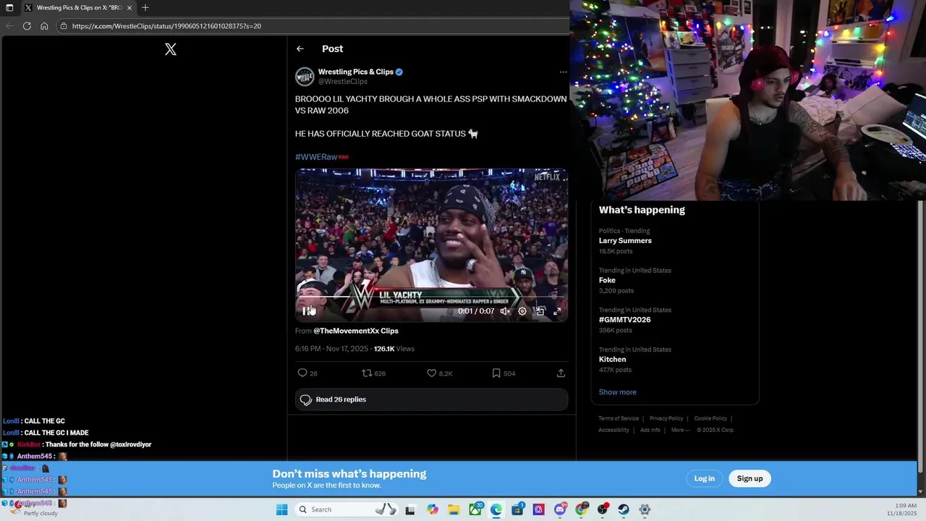
Task: Unmute the video with the speaker icon
Action: 505,311
